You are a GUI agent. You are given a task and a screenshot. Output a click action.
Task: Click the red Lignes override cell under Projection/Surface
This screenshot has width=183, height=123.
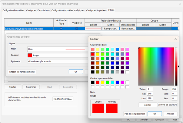point(93,29)
